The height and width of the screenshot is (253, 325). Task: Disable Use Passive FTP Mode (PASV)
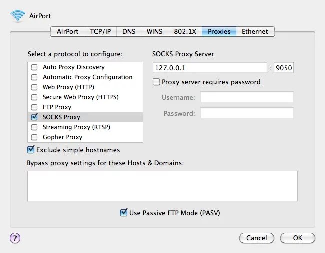124,212
